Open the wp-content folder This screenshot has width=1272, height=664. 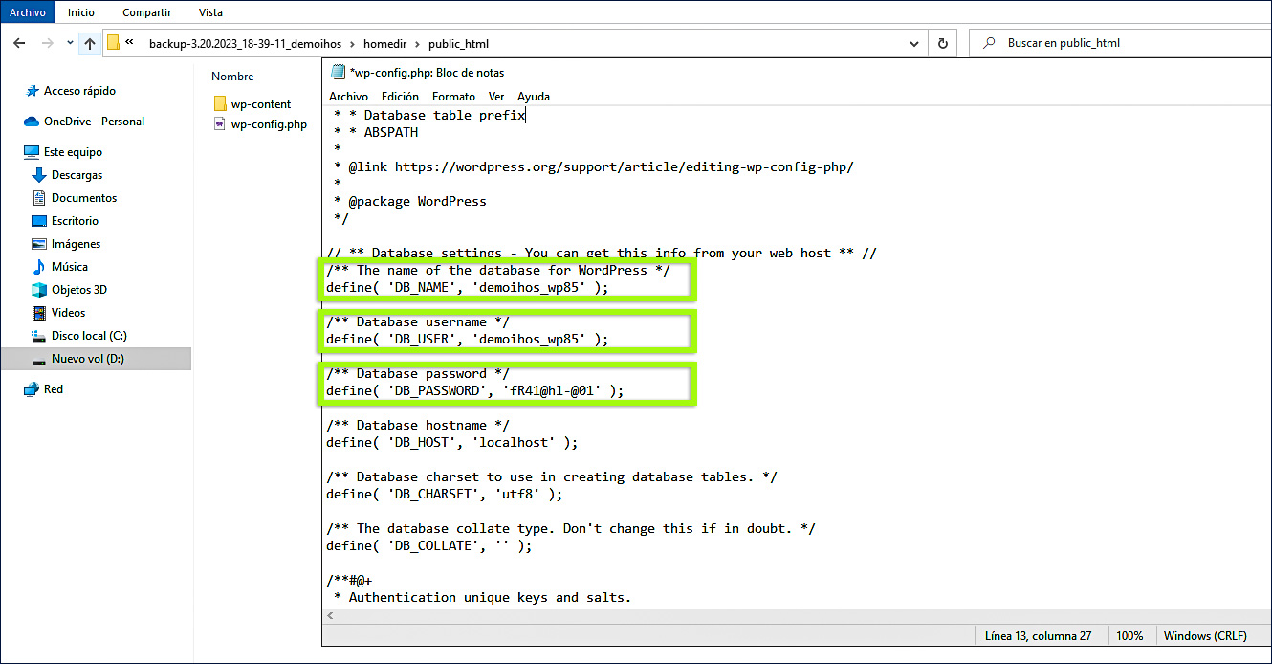point(260,104)
